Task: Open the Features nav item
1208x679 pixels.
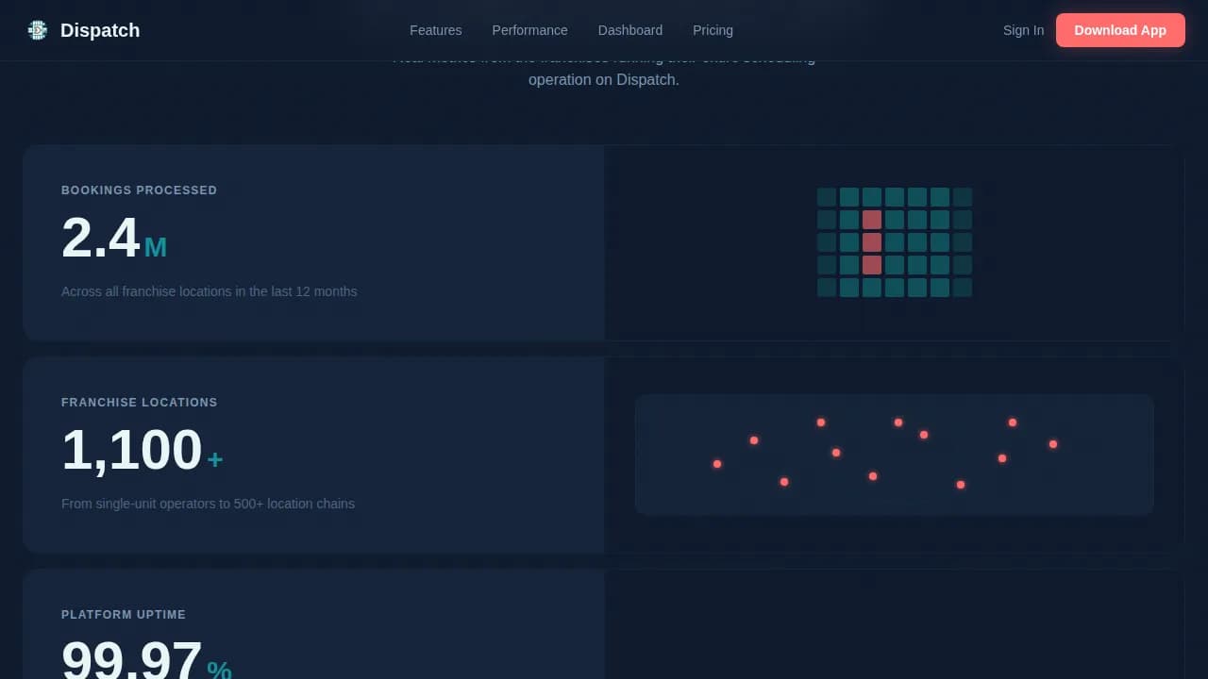Action: click(436, 30)
